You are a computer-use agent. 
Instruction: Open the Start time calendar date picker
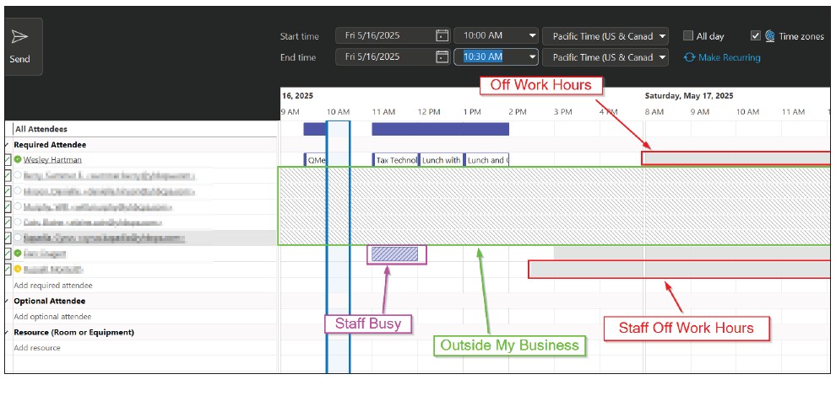point(442,36)
